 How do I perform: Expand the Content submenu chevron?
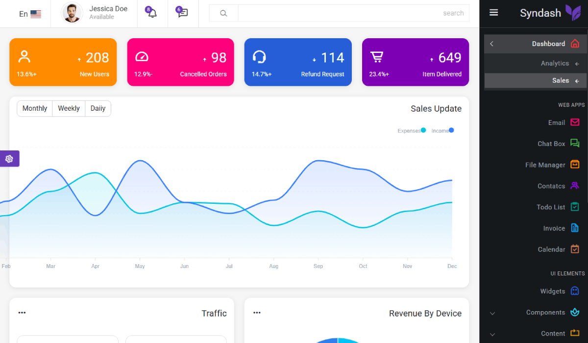click(x=493, y=334)
